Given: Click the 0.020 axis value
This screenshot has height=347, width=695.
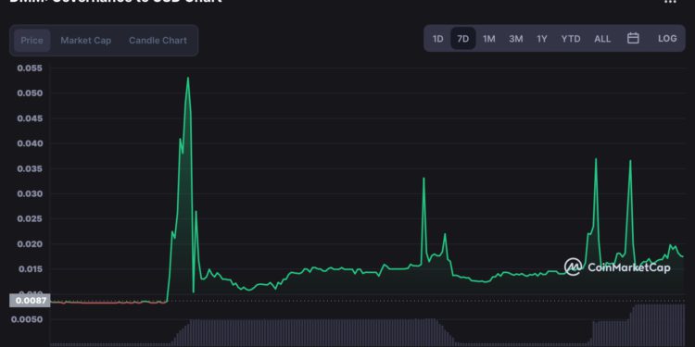Looking at the screenshot, I should 31,244.
